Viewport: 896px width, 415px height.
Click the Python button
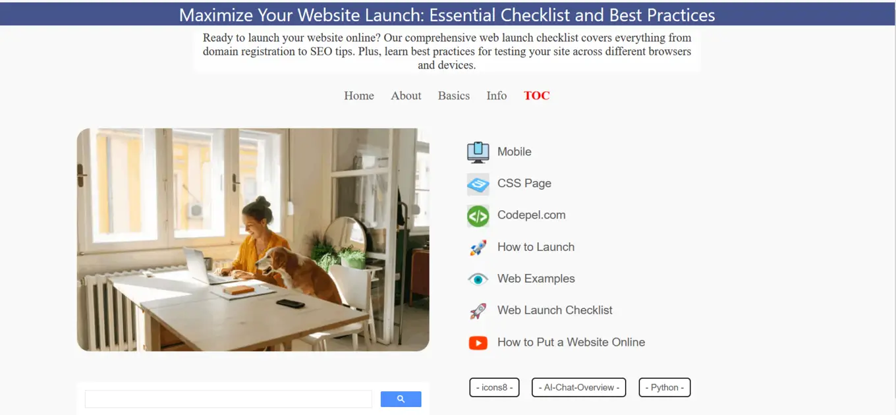pos(665,387)
